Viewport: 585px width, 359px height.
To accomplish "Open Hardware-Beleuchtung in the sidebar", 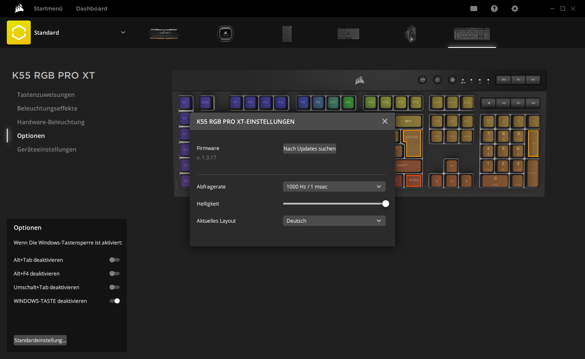I will pos(51,122).
